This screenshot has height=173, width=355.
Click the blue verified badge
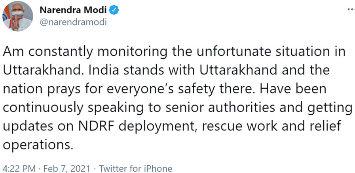click(114, 10)
